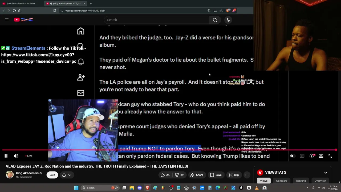Image resolution: width=341 pixels, height=192 pixels.
Task: Open TikTok app from taskbar
Action: click(x=241, y=188)
